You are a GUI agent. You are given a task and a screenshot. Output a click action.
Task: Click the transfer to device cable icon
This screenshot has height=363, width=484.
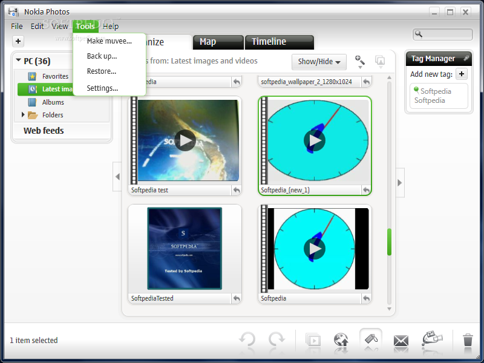click(432, 339)
